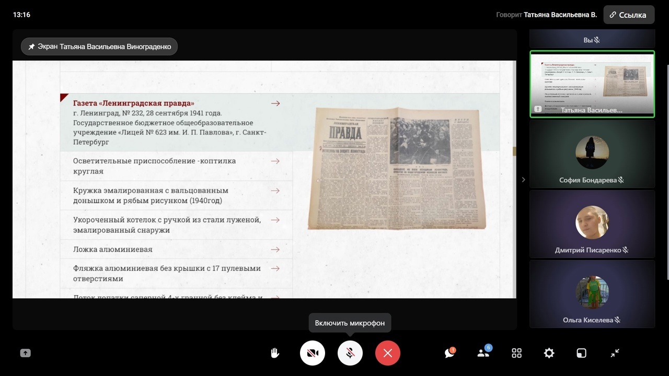Raise hand in the meeting

coord(275,353)
